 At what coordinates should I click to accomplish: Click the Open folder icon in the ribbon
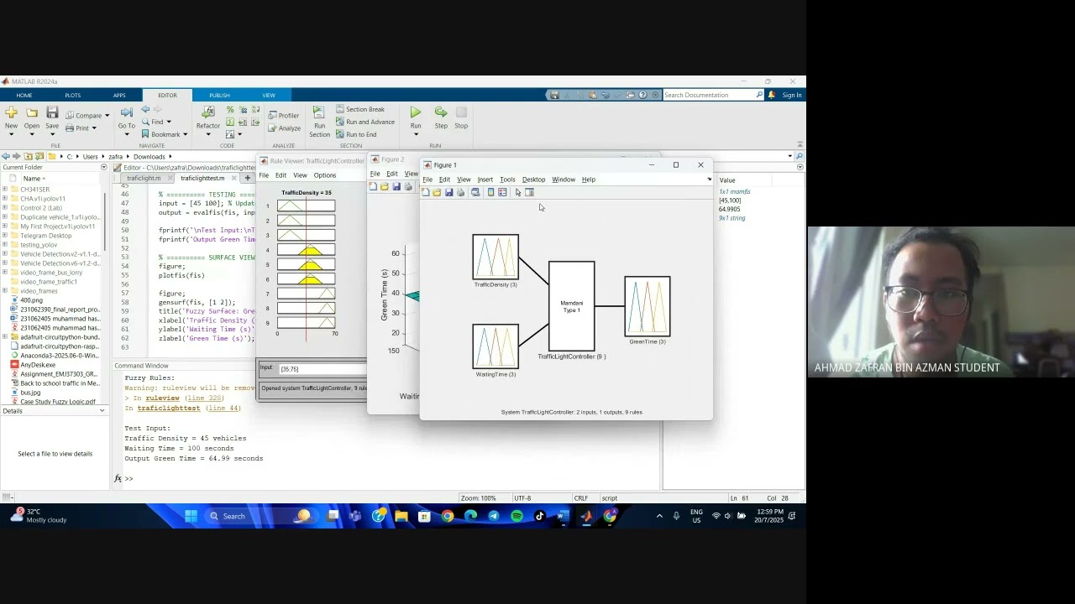[x=32, y=112]
